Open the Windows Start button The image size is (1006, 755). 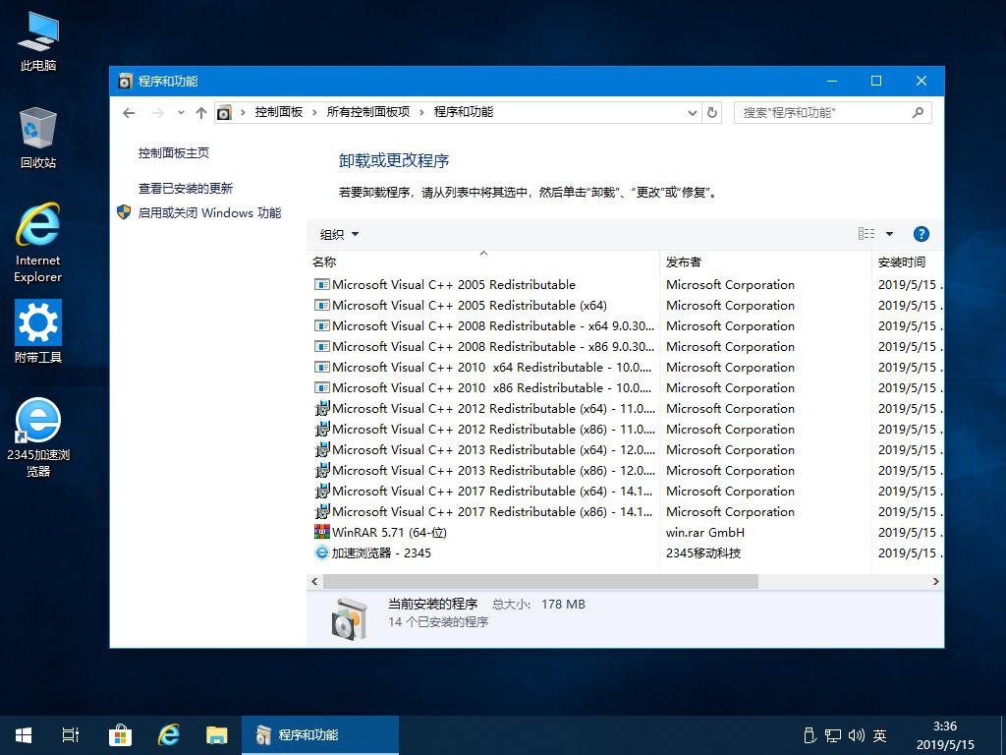[24, 735]
